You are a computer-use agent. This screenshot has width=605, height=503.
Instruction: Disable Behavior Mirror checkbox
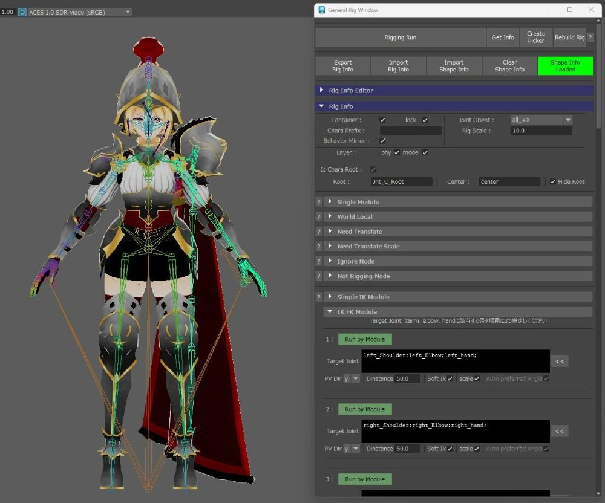pyautogui.click(x=382, y=141)
